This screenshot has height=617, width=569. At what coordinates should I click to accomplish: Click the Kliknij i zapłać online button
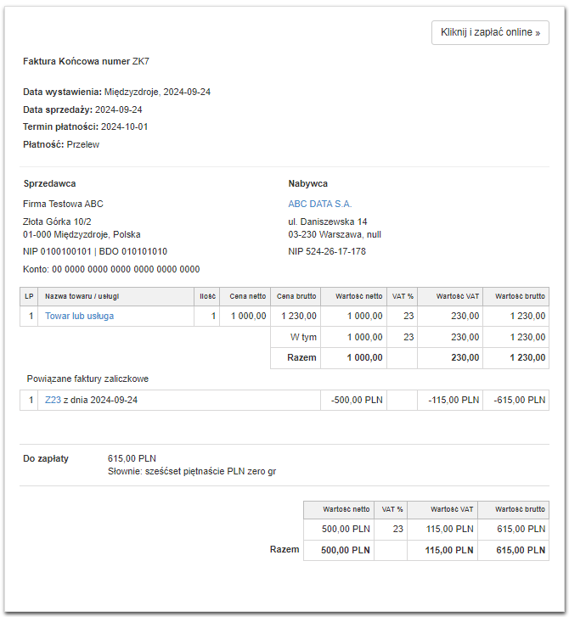(490, 32)
